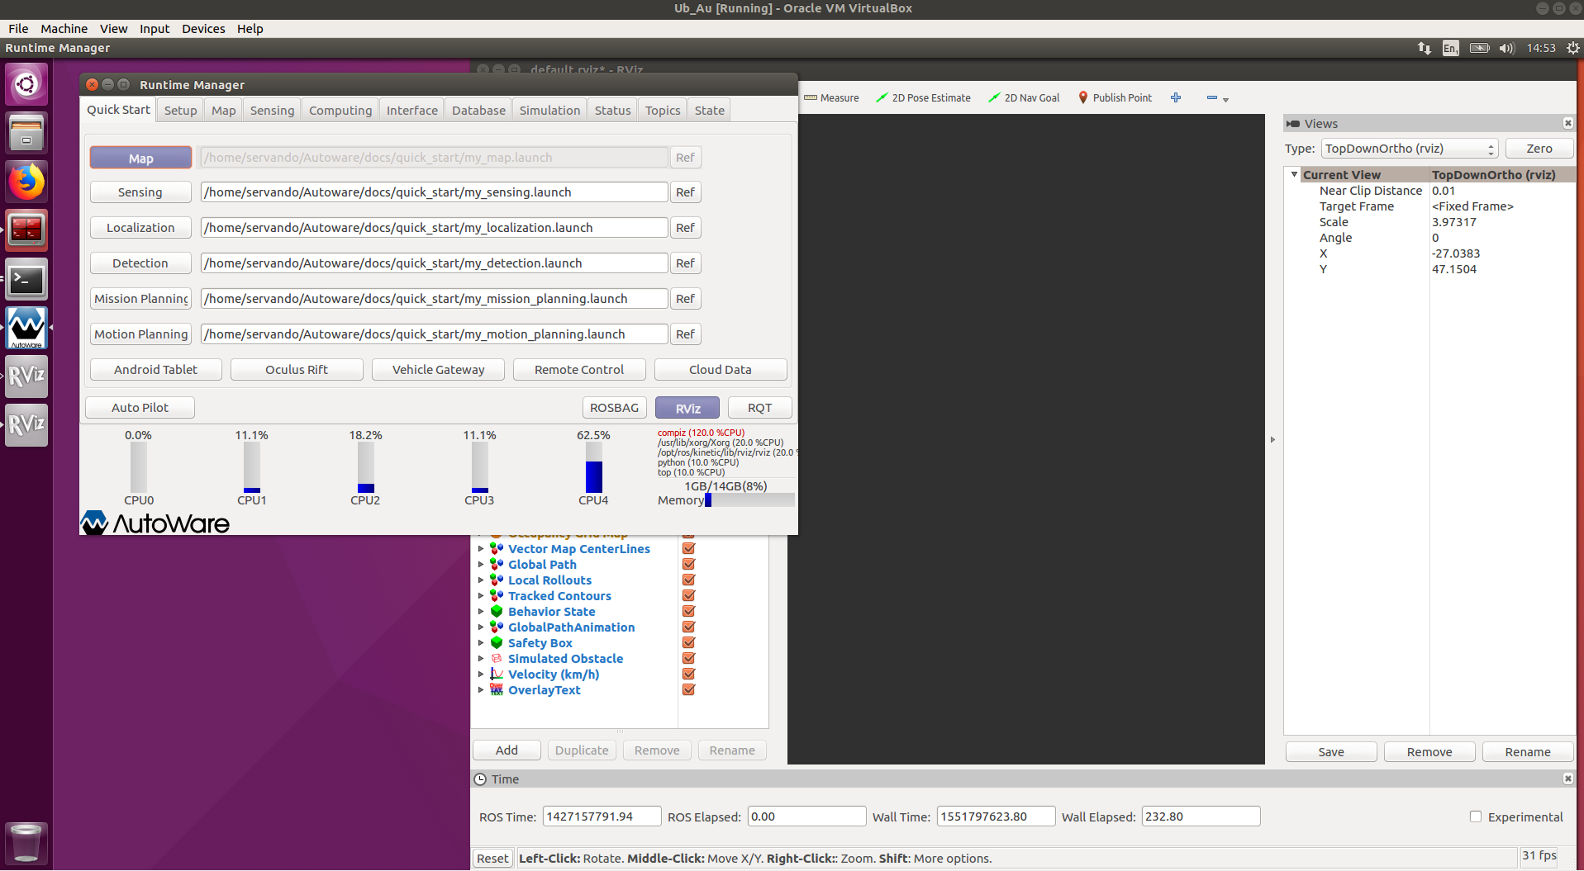Open the system power gear menu
Image resolution: width=1584 pixels, height=871 pixels.
point(1572,48)
